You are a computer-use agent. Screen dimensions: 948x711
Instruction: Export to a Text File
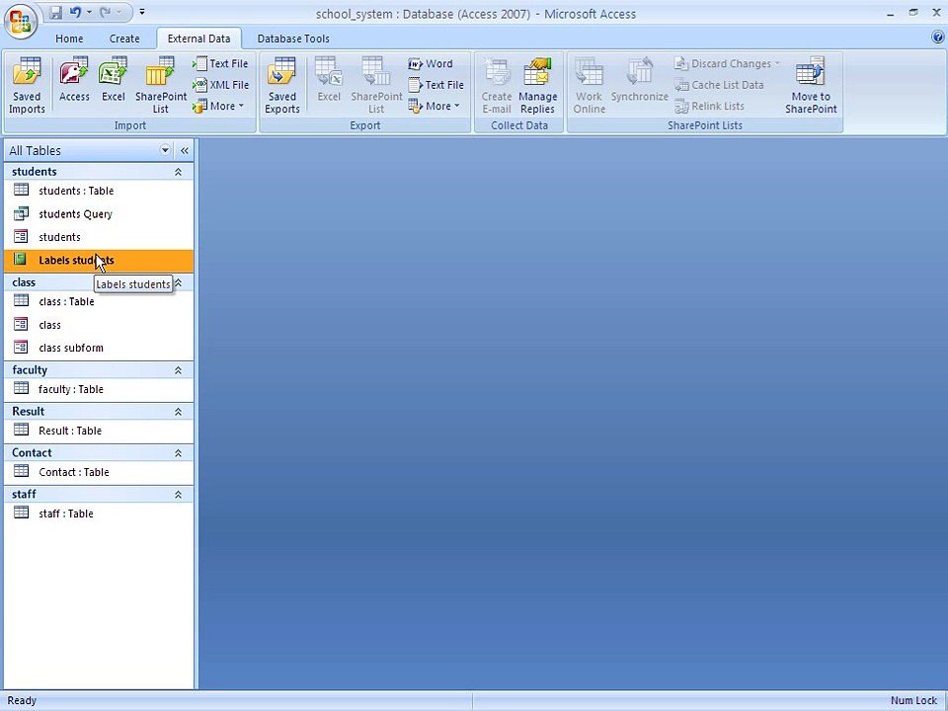tap(435, 85)
